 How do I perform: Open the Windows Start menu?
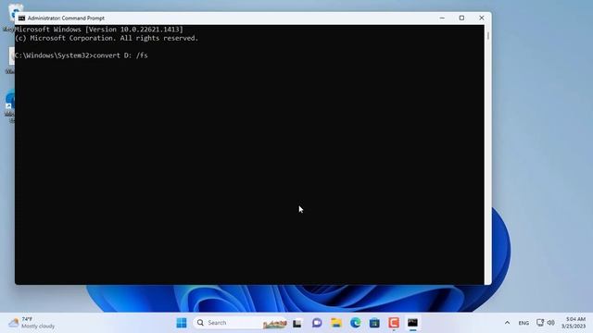[x=182, y=323]
